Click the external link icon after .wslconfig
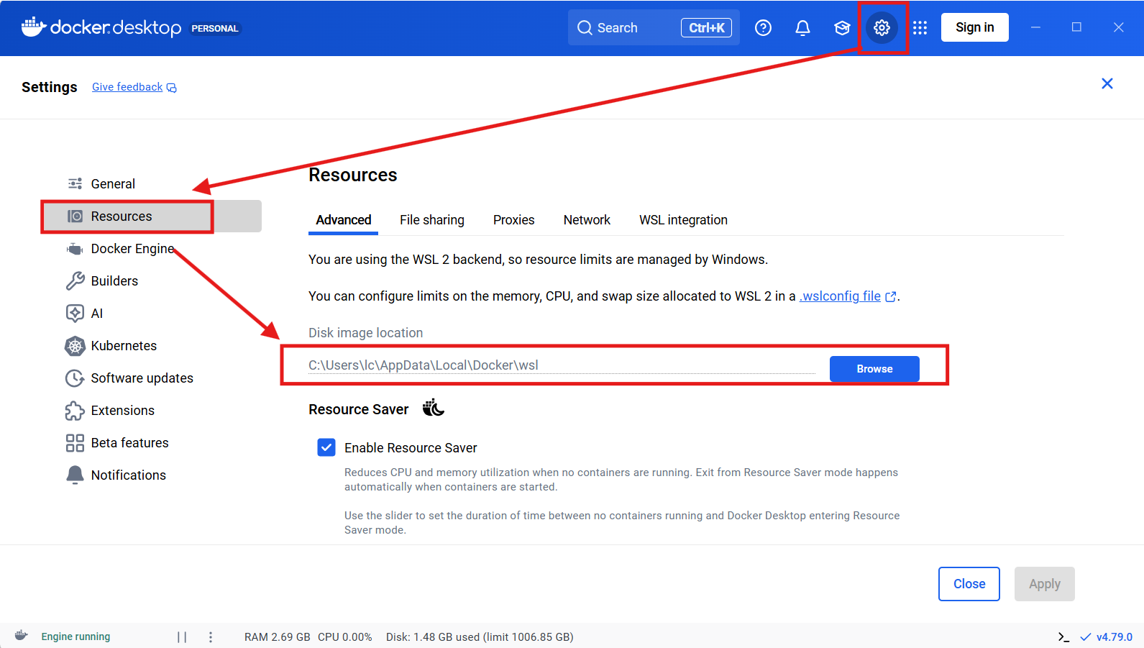The width and height of the screenshot is (1144, 648). coord(890,296)
